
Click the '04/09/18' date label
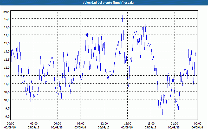click(x=197, y=127)
